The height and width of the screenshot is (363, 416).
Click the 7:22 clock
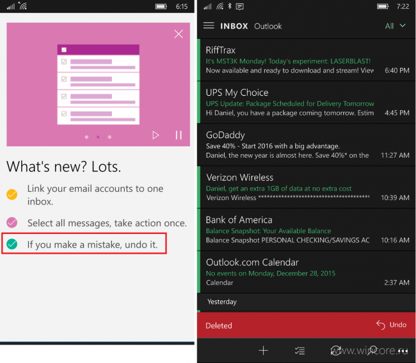(403, 6)
